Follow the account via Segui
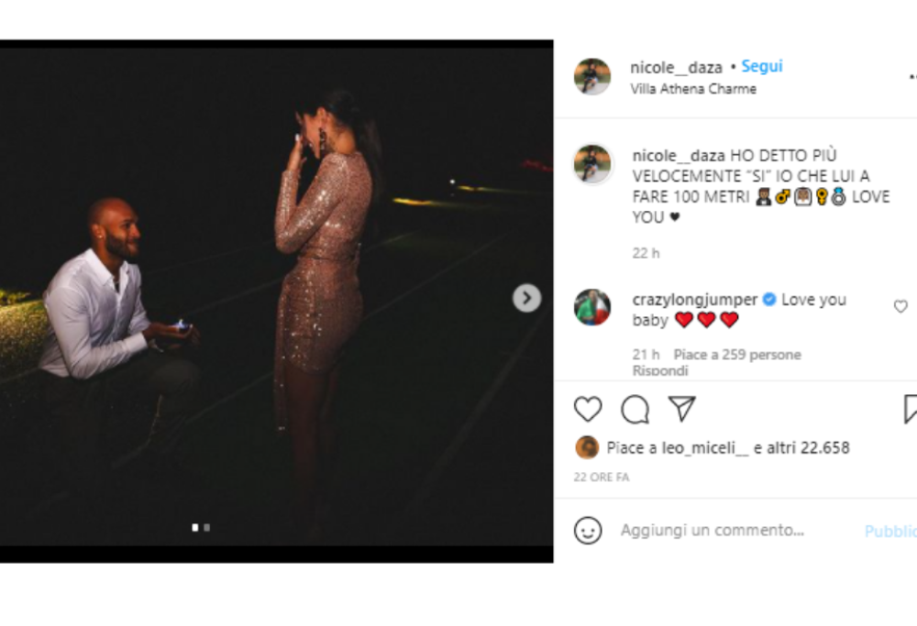 point(762,67)
